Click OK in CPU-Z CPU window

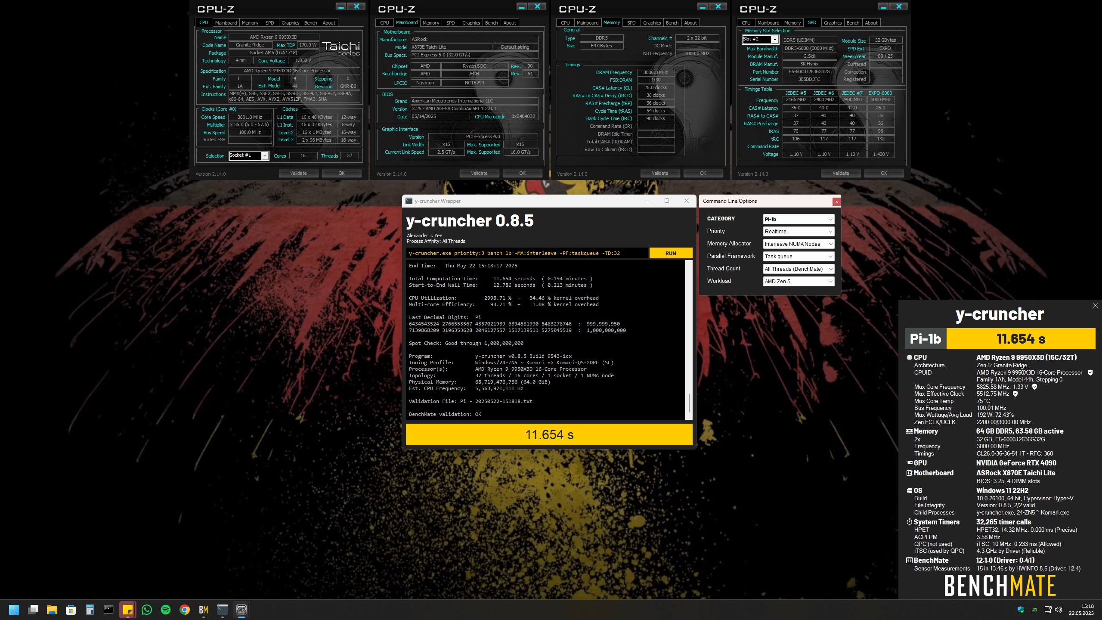pyautogui.click(x=341, y=173)
